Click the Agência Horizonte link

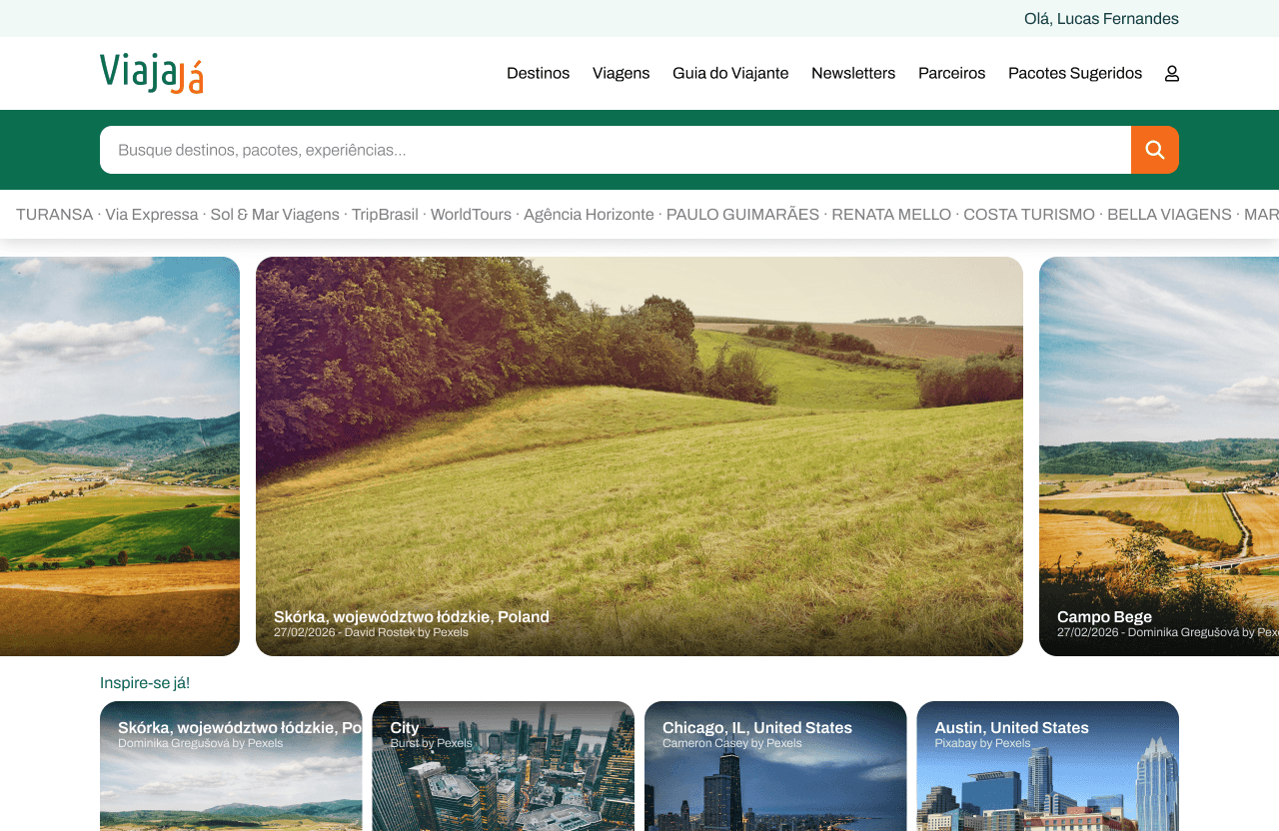589,214
